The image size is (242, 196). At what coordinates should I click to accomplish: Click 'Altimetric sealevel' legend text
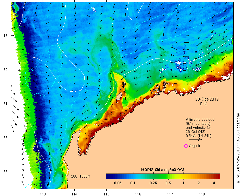[201, 120]
